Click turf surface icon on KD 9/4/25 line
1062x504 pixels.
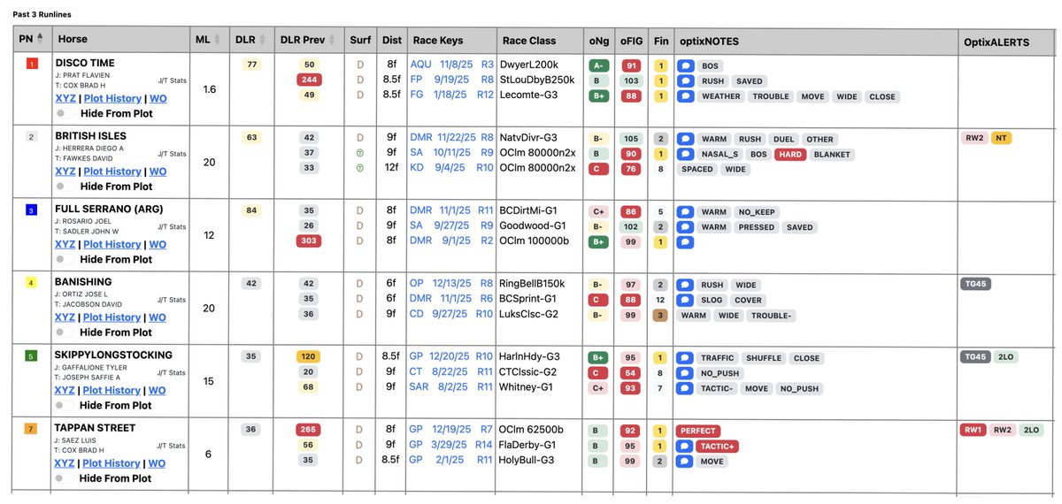click(x=360, y=169)
